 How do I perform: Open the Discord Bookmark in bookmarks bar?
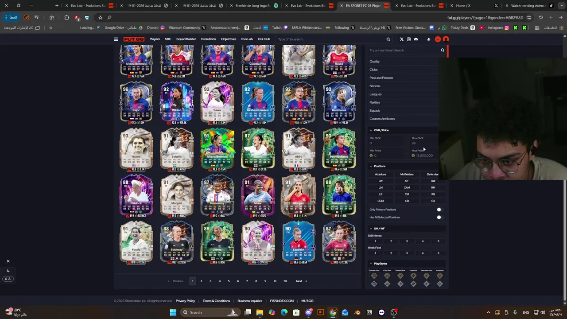tap(156, 27)
